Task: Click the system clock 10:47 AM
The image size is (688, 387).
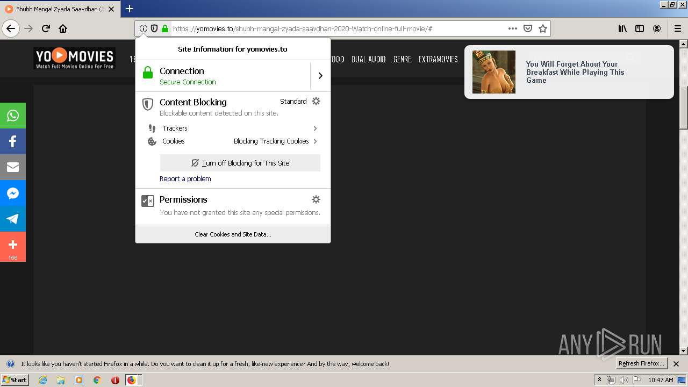Action: (661, 380)
